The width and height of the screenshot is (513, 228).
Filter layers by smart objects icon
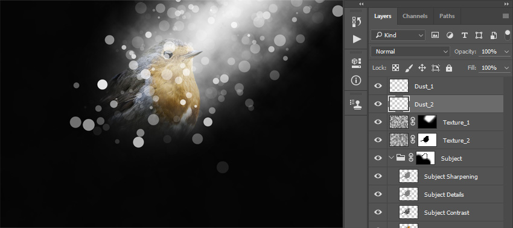(494, 35)
